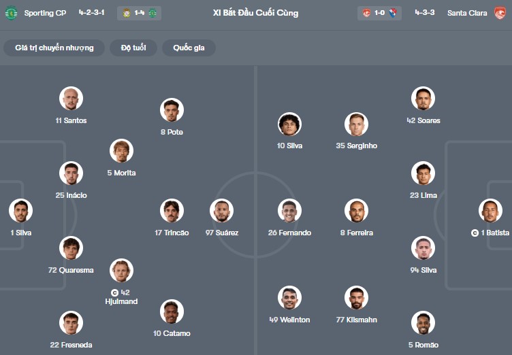512x355 pixels.
Task: Click the captain badge beside Batista
Action: pos(475,233)
